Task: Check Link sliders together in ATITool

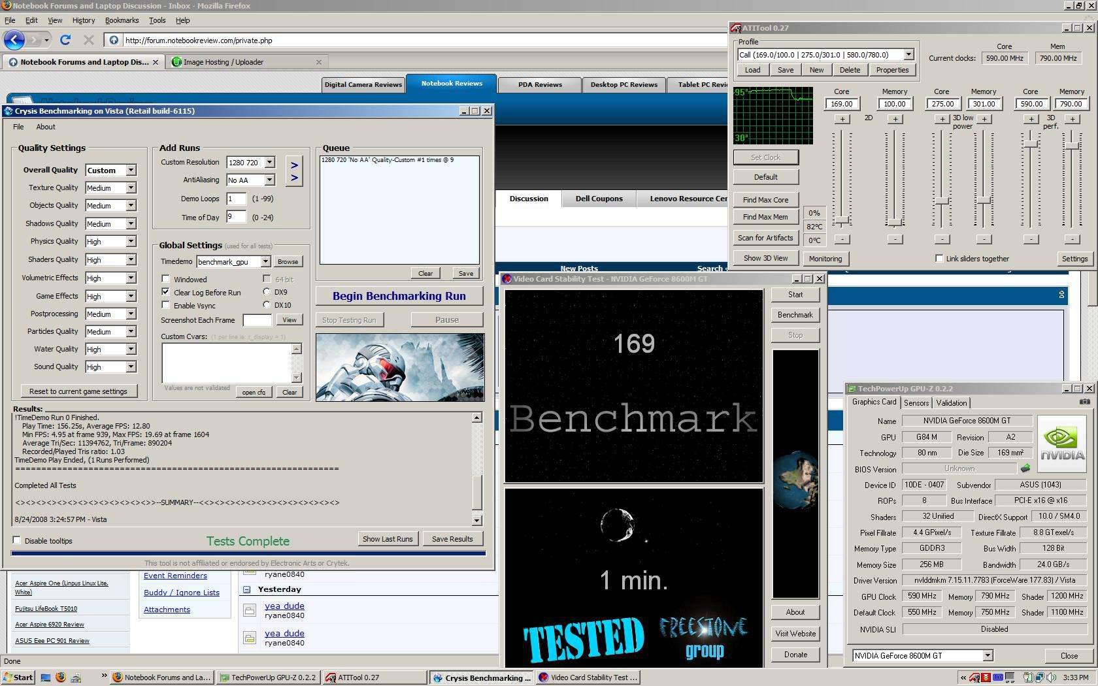Action: [939, 258]
